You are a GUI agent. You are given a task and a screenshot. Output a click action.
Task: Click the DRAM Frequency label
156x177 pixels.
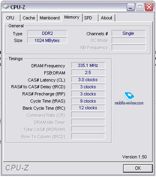point(48,66)
